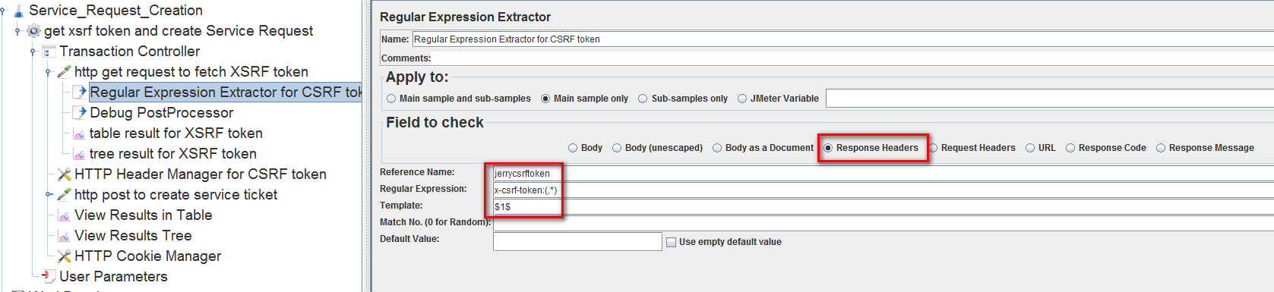Collapse the http get request to fetch XSRF token node
Viewport: 1274px width, 292px height.
click(x=48, y=72)
